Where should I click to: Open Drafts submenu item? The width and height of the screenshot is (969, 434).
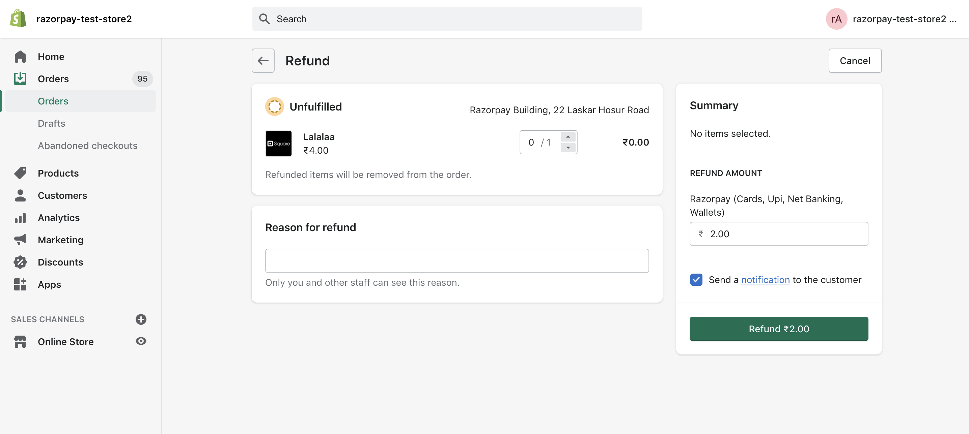pyautogui.click(x=52, y=123)
